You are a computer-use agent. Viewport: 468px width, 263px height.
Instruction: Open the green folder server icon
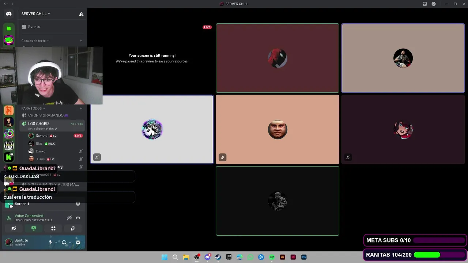click(9, 28)
